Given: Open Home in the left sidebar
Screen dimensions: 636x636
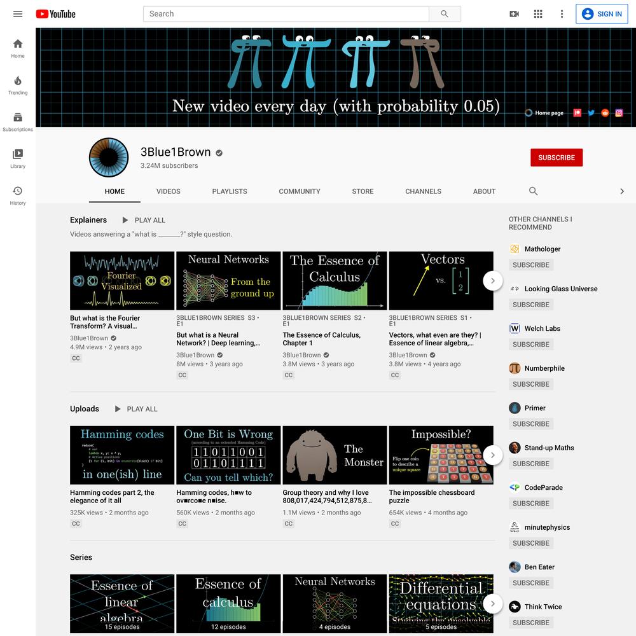Looking at the screenshot, I should 18,49.
